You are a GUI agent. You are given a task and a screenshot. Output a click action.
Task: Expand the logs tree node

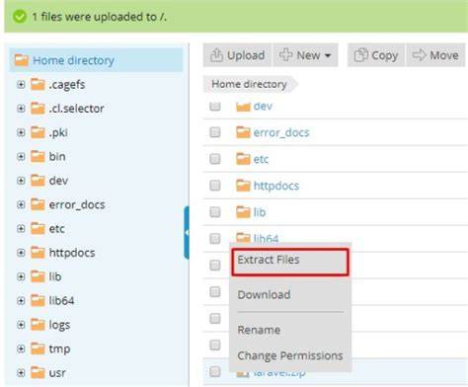coord(21,325)
